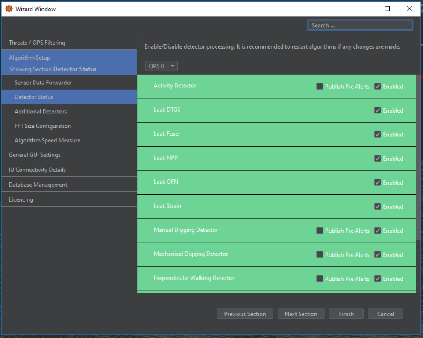This screenshot has width=423, height=338.
Task: Toggle Enabled checkbox for Leak Strain
Action: (x=377, y=207)
